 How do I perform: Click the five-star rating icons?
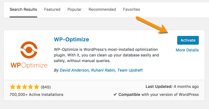(25, 87)
